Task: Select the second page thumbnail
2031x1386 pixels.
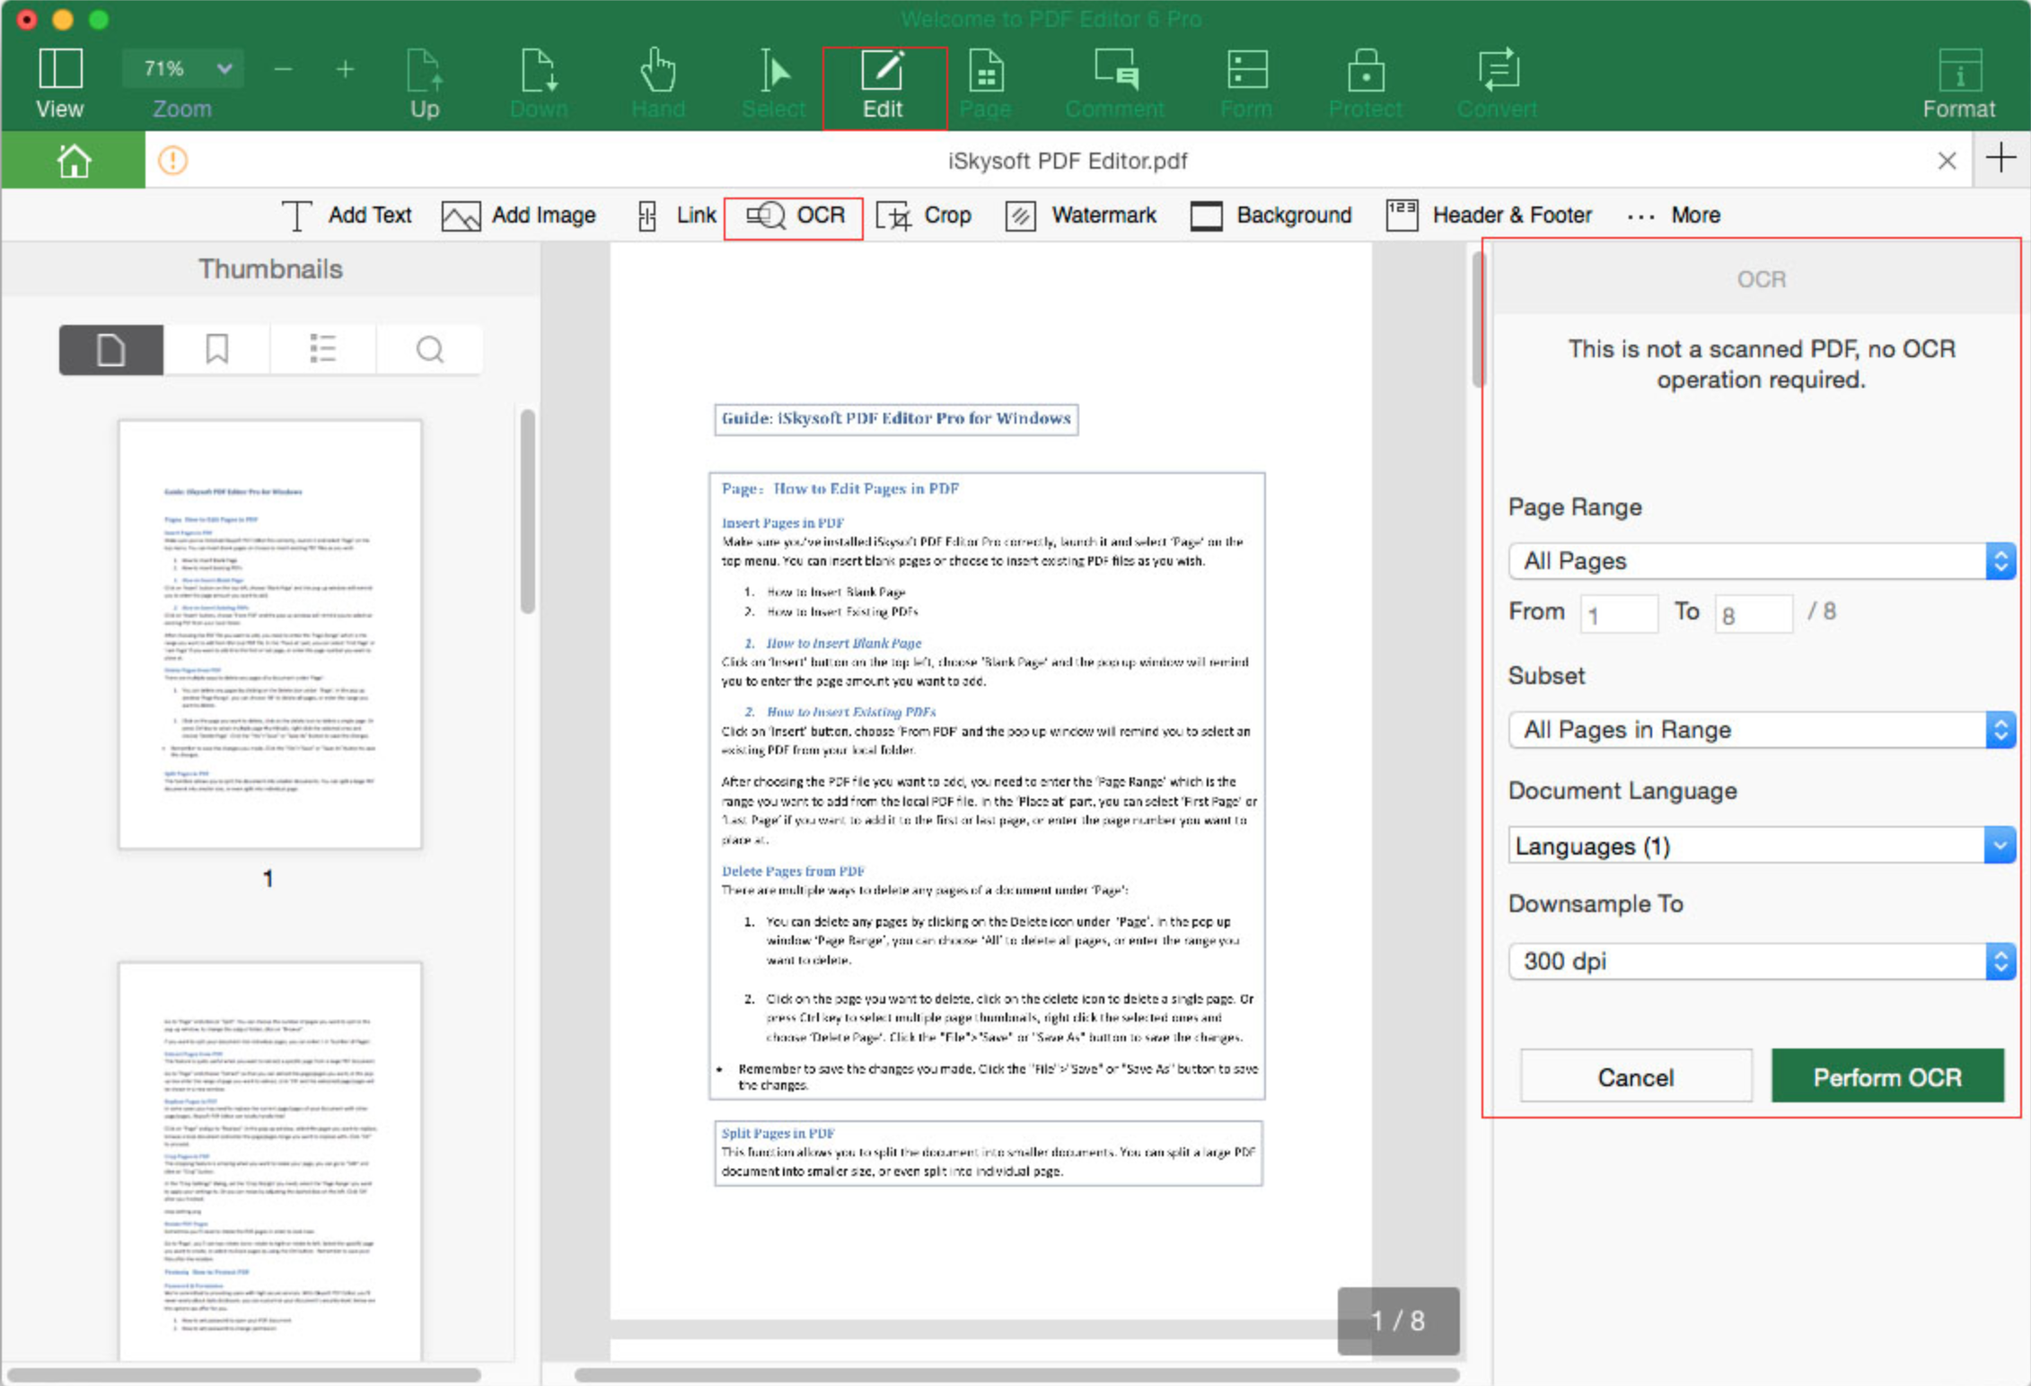Action: [270, 1160]
